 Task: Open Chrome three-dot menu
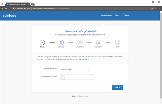(160, 9)
